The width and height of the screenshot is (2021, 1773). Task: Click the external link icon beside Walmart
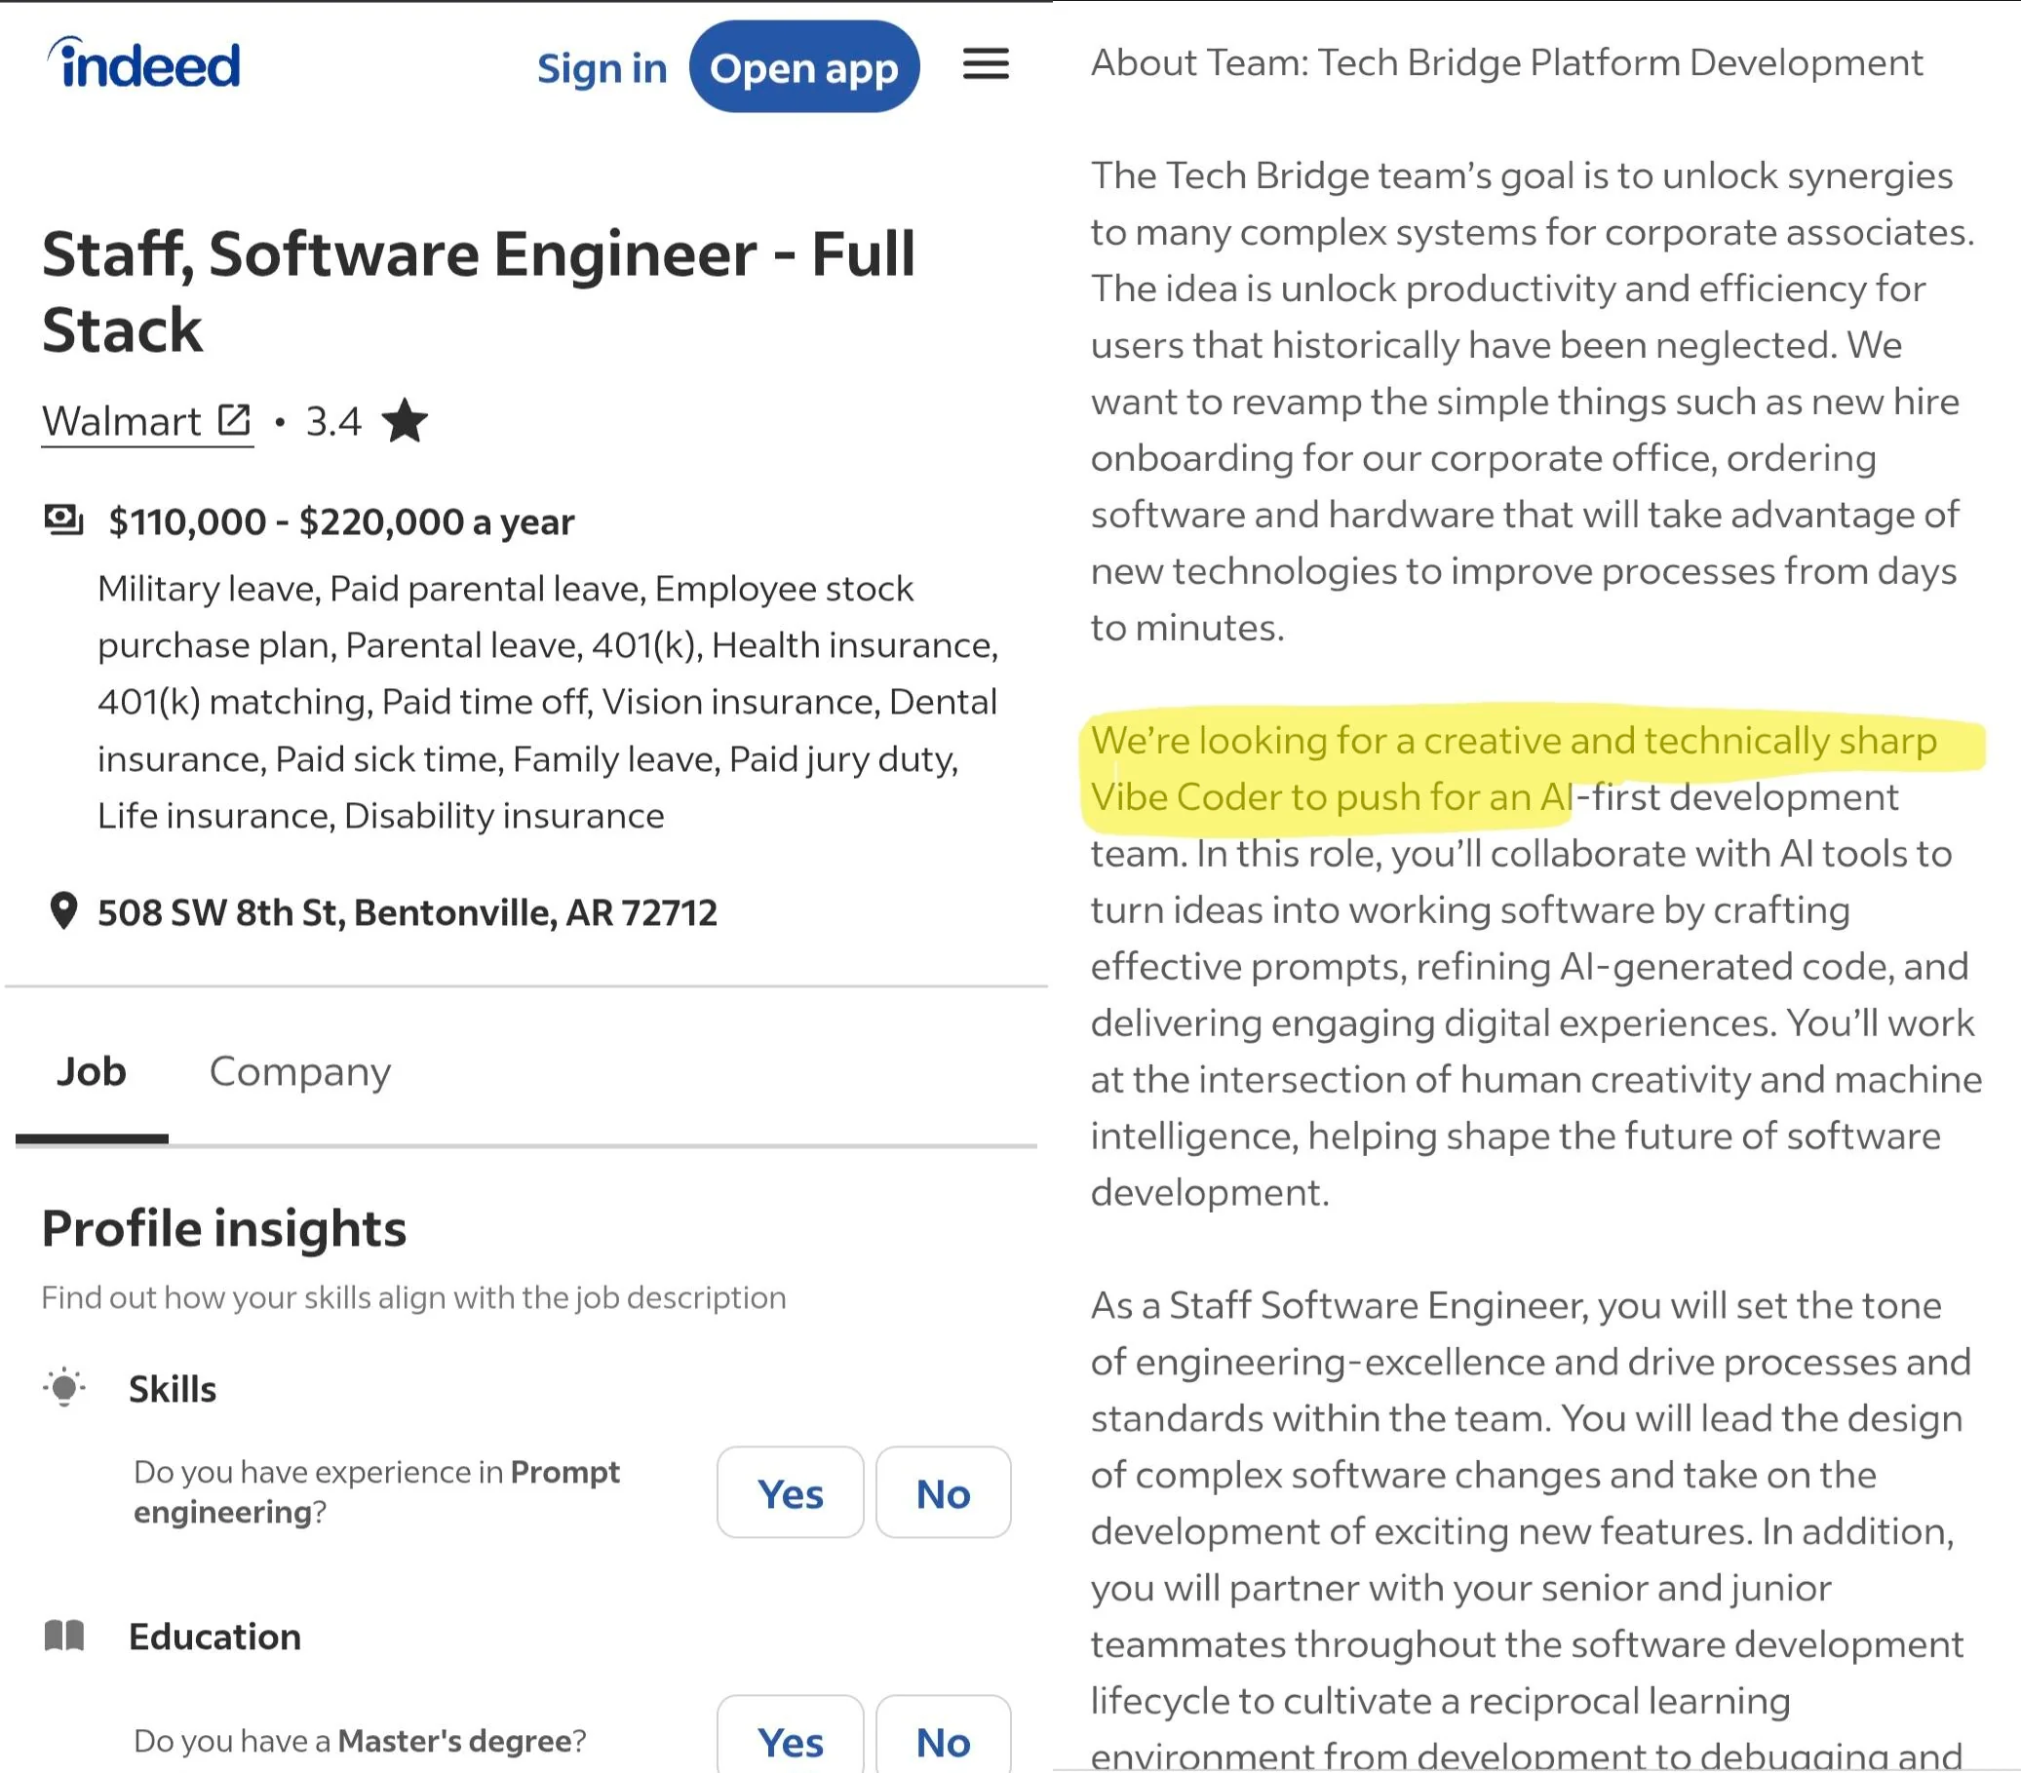click(234, 420)
